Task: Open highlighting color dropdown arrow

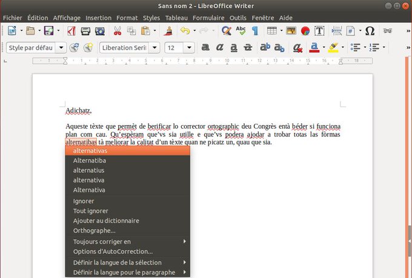Action: click(343, 47)
